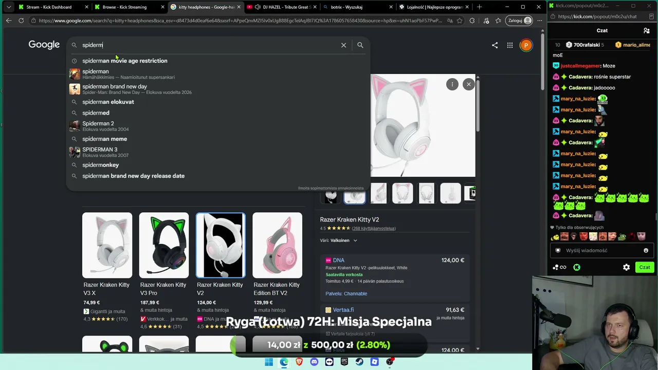Open the Google apps grid
Viewport: 658px width, 370px height.
point(510,45)
